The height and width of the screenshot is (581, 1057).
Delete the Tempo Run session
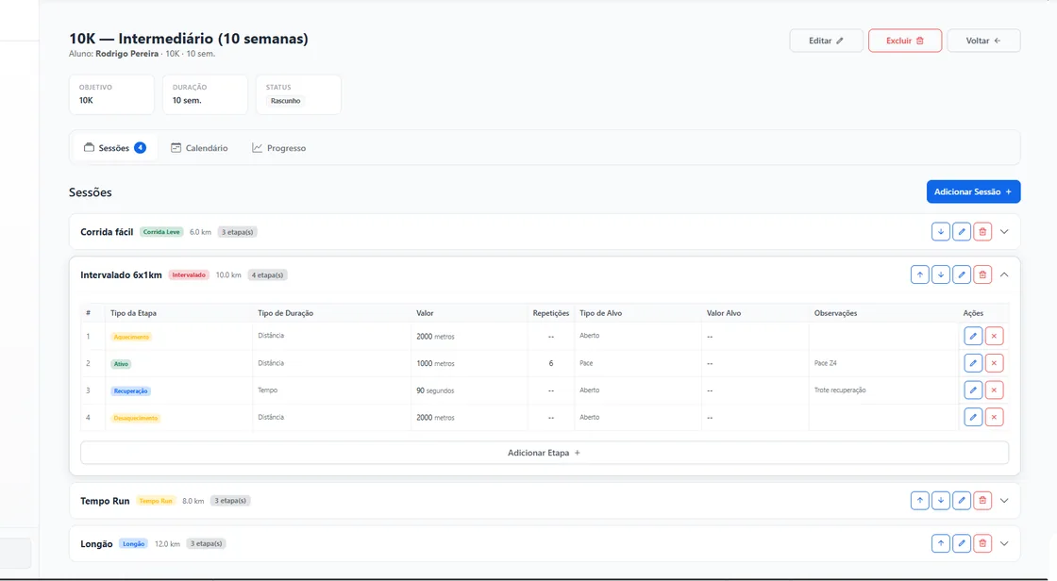pyautogui.click(x=982, y=501)
